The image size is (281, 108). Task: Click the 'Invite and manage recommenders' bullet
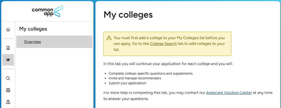135,78
